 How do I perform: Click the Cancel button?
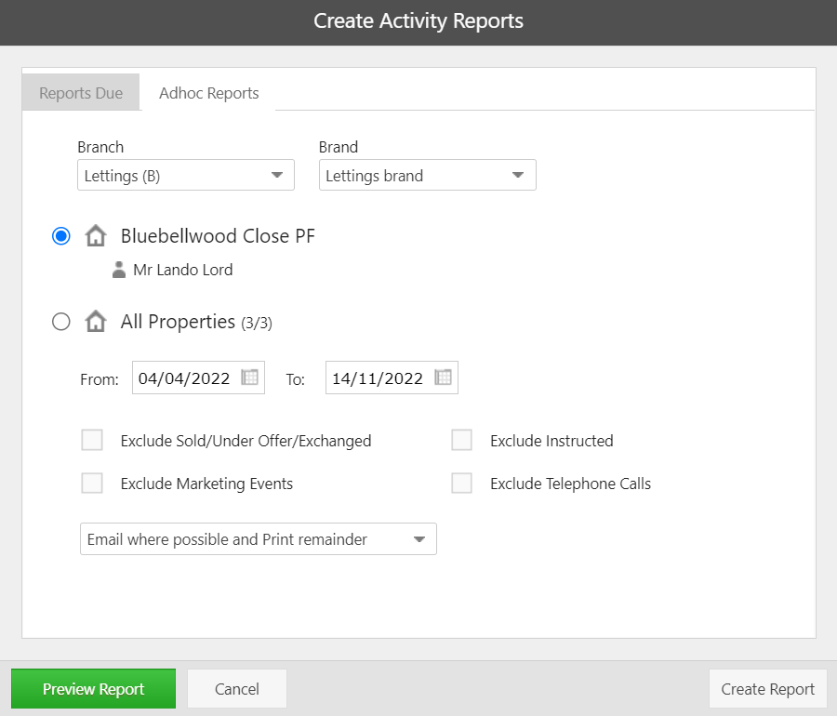coord(237,689)
